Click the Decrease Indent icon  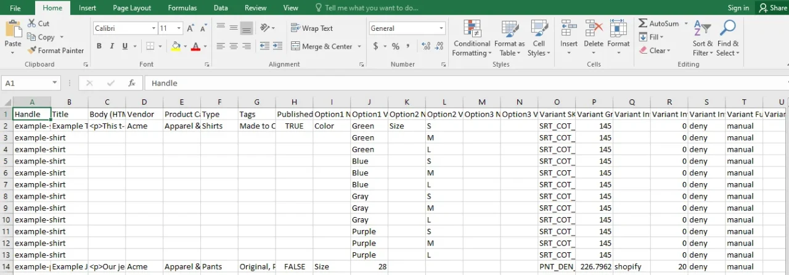pyautogui.click(x=264, y=46)
